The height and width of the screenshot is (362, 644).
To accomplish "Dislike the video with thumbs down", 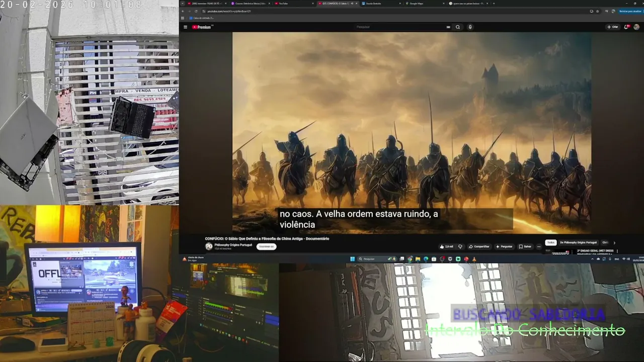I will point(460,246).
